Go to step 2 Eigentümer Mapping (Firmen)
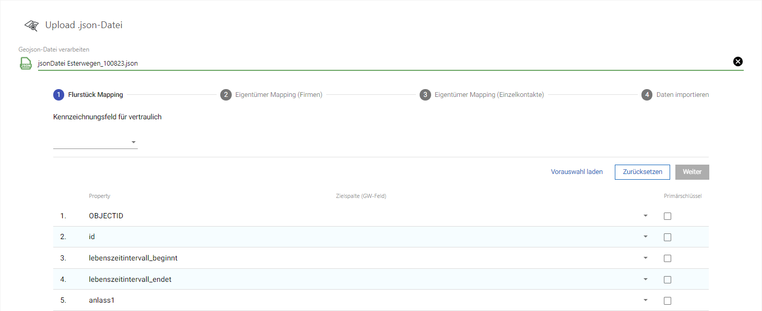The height and width of the screenshot is (311, 762). [271, 95]
